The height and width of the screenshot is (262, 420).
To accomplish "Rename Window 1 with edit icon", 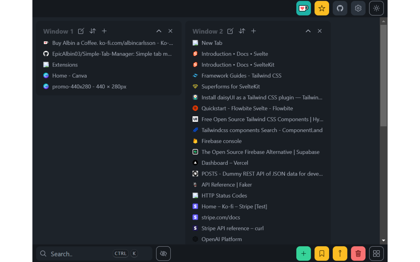I will [x=81, y=31].
